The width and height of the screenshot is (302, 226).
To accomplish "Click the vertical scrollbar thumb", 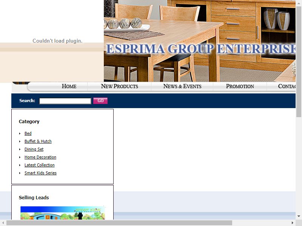I will [299, 61].
